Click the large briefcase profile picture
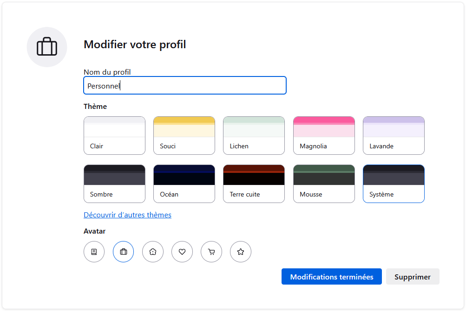The width and height of the screenshot is (466, 311). point(46,47)
